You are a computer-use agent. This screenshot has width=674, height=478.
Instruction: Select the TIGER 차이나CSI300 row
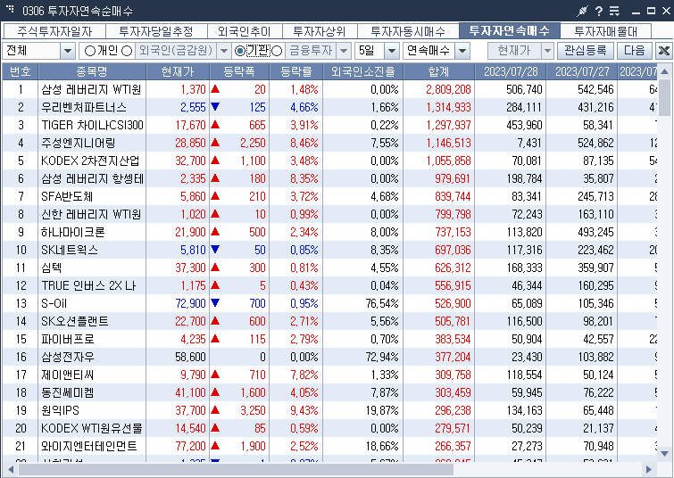329,125
